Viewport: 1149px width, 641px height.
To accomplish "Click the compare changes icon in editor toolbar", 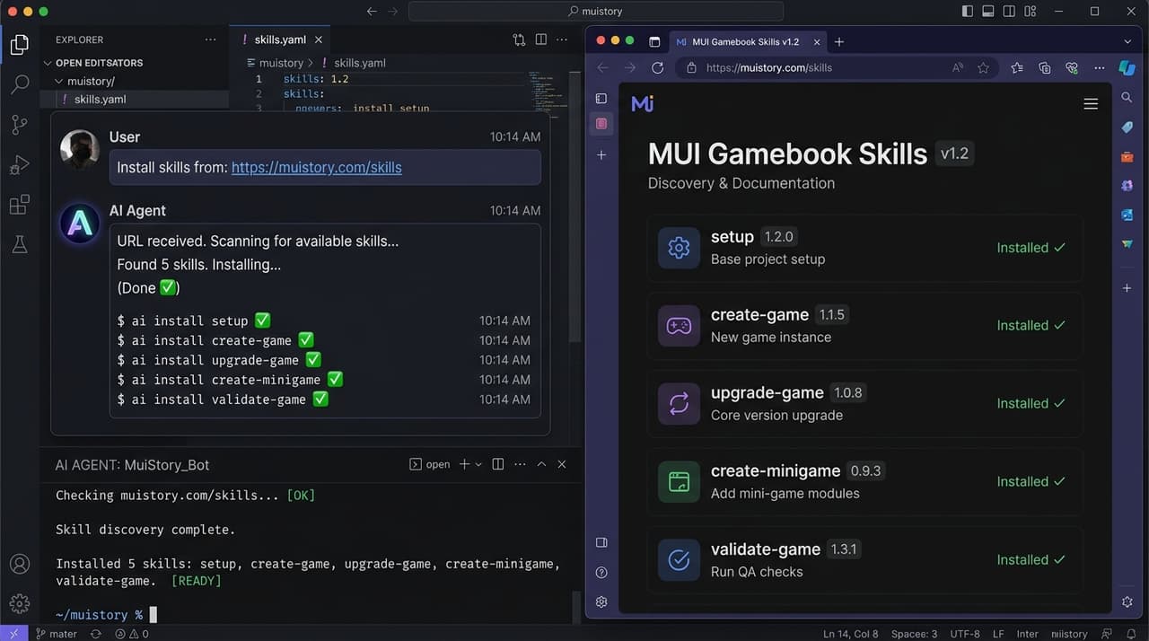I will tap(519, 40).
